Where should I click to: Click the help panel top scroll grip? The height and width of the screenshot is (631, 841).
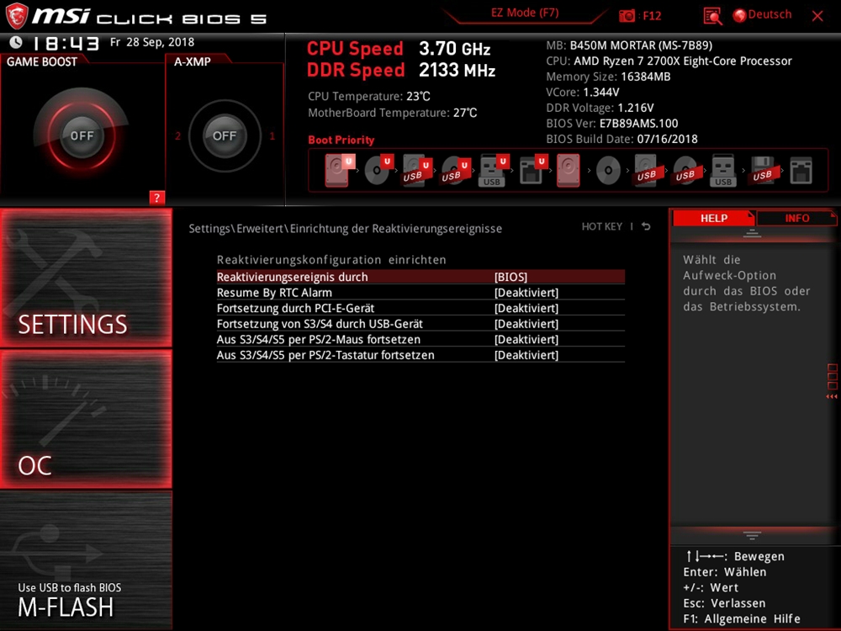[x=752, y=233]
